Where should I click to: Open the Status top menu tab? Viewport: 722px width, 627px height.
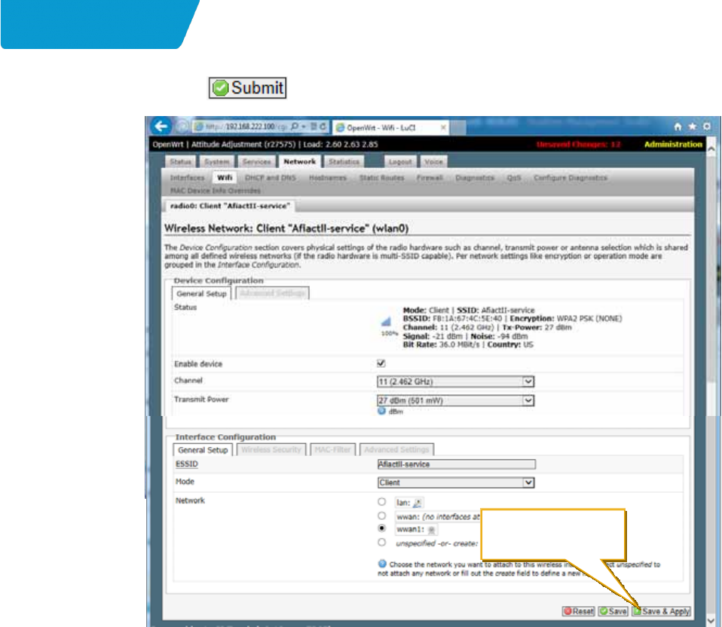(181, 162)
